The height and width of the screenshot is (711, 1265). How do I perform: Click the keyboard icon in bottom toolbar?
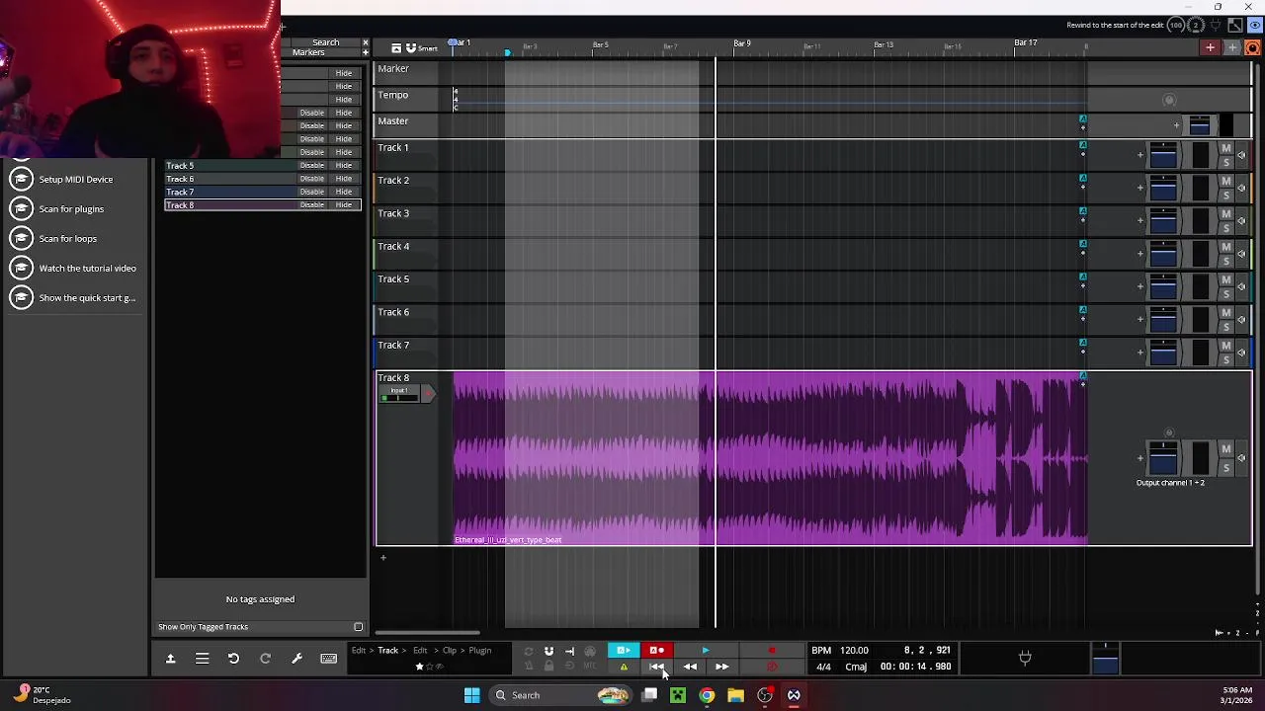tap(329, 659)
